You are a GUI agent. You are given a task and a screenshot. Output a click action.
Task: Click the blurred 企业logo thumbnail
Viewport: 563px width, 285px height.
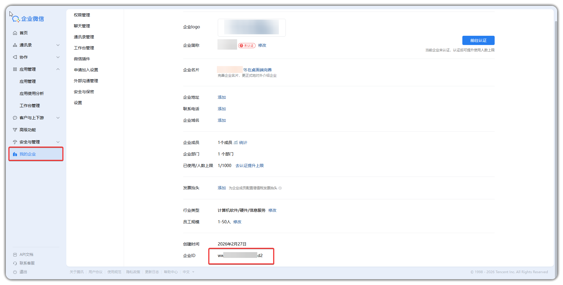pos(251,27)
